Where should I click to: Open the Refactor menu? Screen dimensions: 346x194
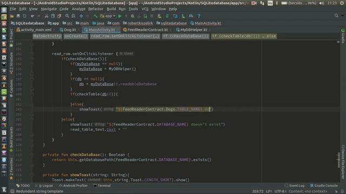[x=96, y=9]
